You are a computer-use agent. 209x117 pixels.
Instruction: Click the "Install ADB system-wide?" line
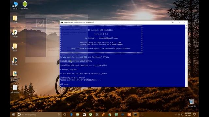coord(76,61)
